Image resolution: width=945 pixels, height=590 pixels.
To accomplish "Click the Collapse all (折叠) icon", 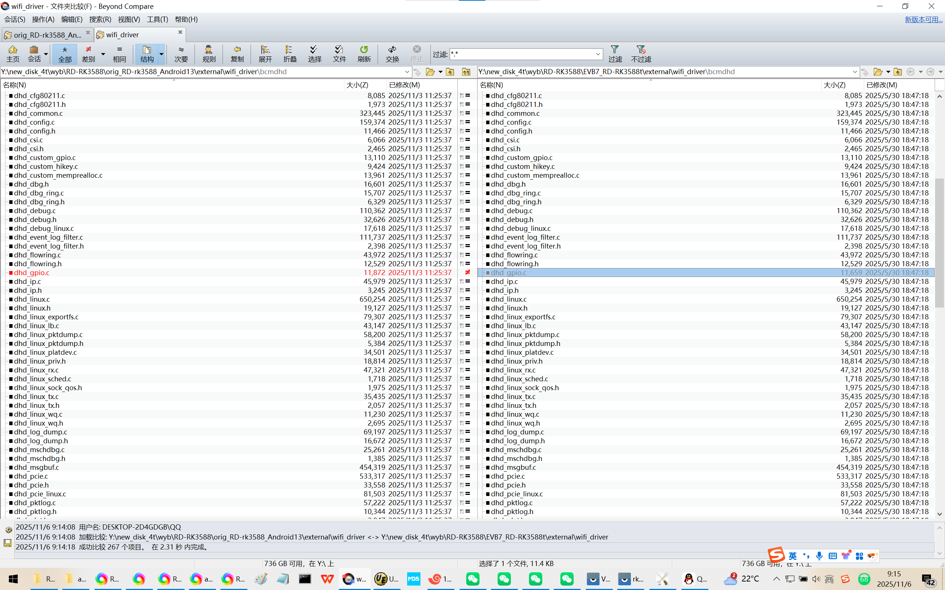I will (x=290, y=53).
